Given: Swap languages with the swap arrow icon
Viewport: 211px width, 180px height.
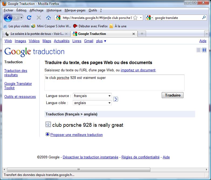Looking at the screenshot, I should tap(116, 99).
